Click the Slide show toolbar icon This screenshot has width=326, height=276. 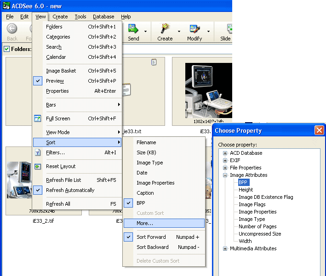(229, 29)
